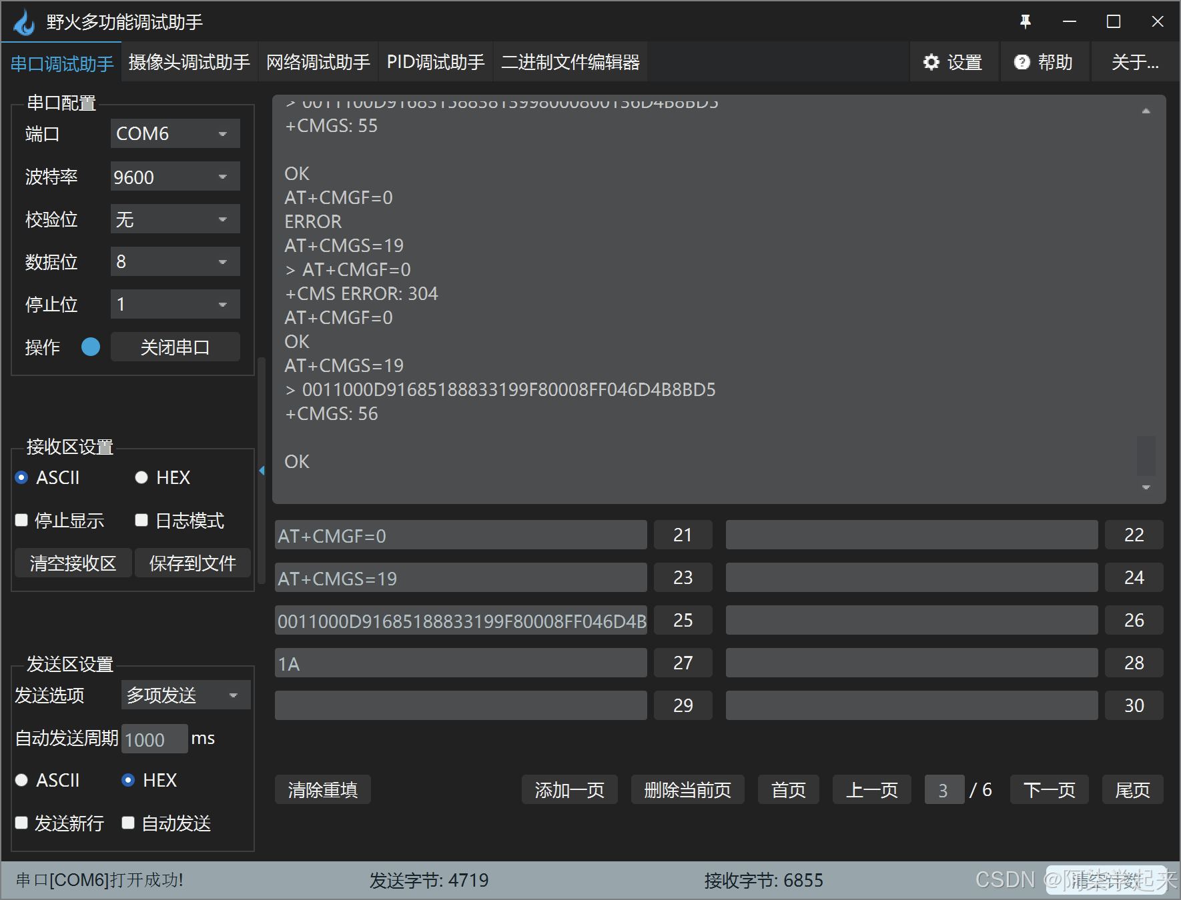Viewport: 1181px width, 900px height.
Task: Click 删除当前页 button
Action: pos(688,789)
